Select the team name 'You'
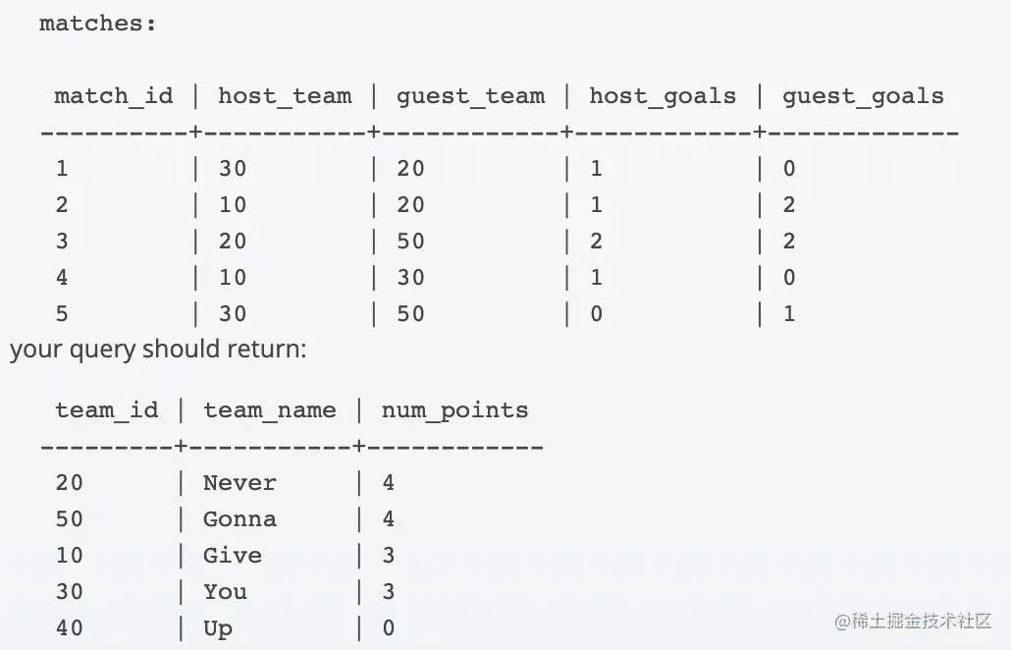The image size is (1011, 650). 225,592
